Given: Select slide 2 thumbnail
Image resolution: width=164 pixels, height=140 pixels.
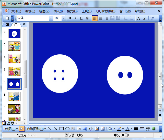Looking at the screenshot, I should point(14,34).
